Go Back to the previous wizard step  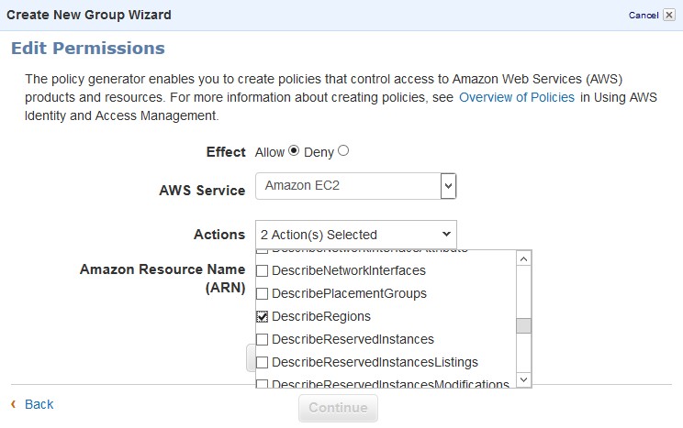pyautogui.click(x=39, y=404)
